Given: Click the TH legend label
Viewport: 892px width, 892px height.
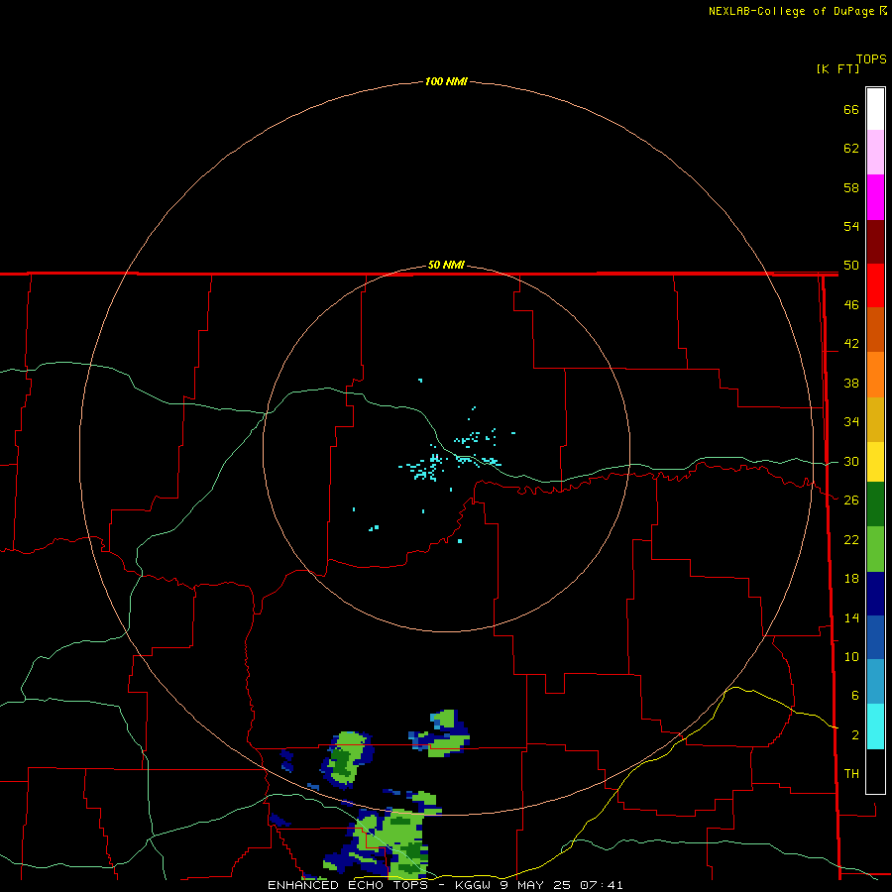Looking at the screenshot, I should click(851, 774).
